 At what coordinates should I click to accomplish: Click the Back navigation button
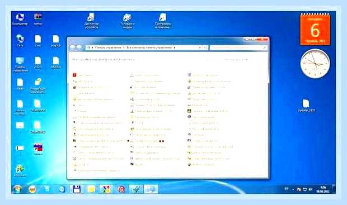click(73, 47)
